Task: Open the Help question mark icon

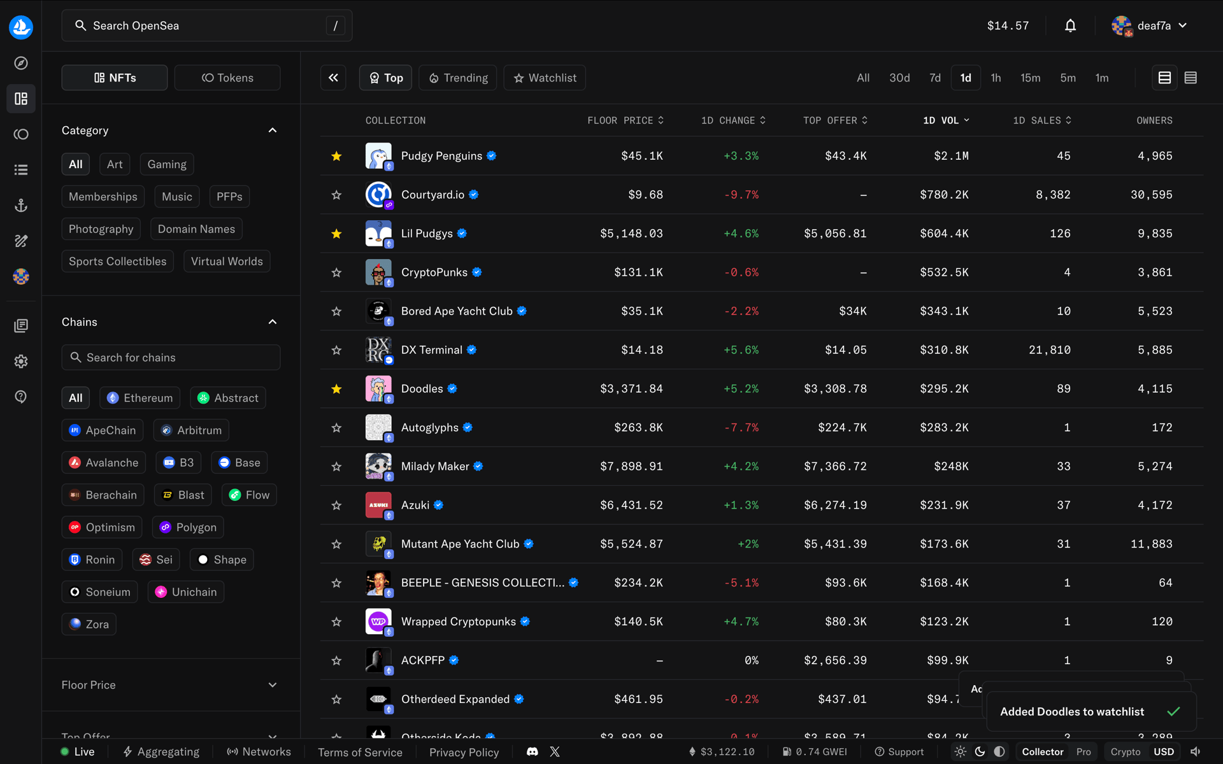Action: (21, 397)
